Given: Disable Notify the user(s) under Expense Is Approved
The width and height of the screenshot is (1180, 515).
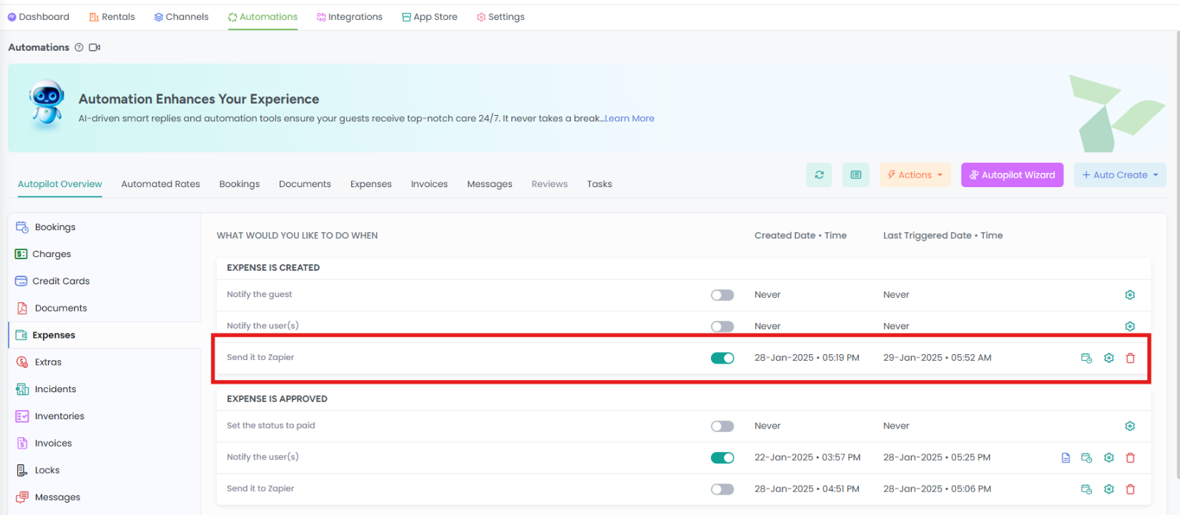Looking at the screenshot, I should pyautogui.click(x=722, y=458).
